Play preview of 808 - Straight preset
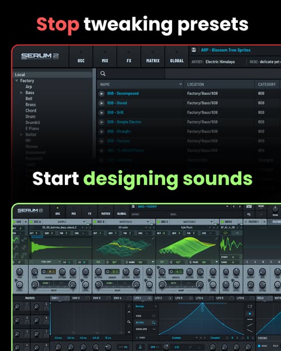The width and height of the screenshot is (281, 351). point(101,132)
